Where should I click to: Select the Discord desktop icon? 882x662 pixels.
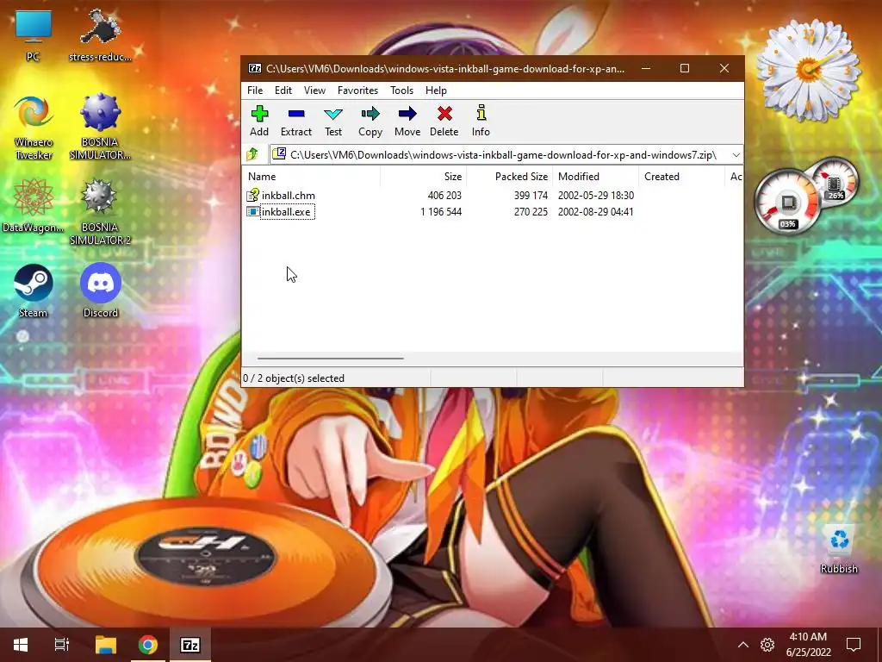coord(101,290)
